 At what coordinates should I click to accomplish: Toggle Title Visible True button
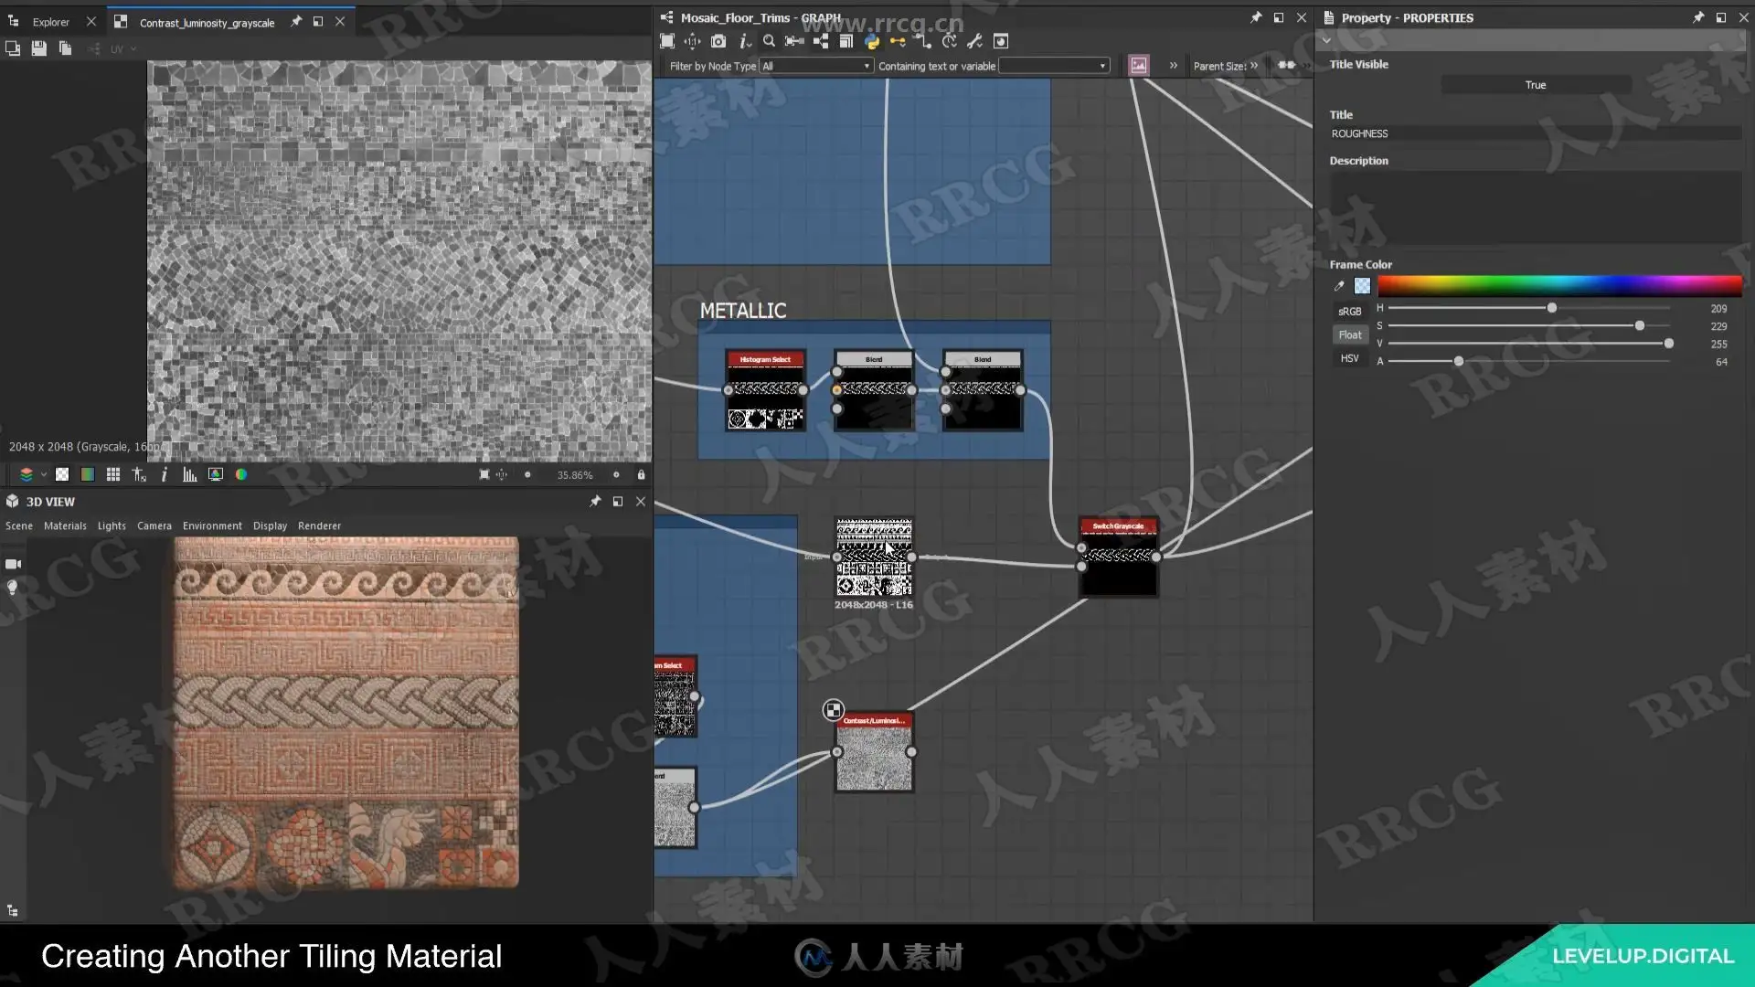point(1535,85)
